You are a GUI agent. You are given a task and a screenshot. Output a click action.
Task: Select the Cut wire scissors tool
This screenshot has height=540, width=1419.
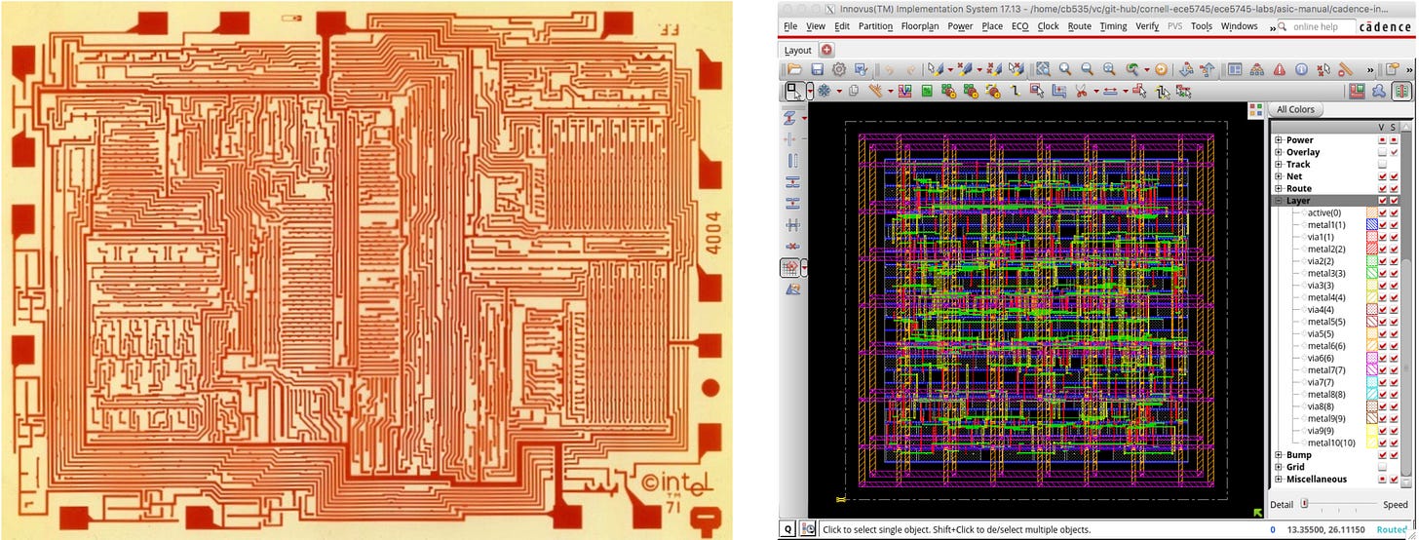click(1081, 91)
